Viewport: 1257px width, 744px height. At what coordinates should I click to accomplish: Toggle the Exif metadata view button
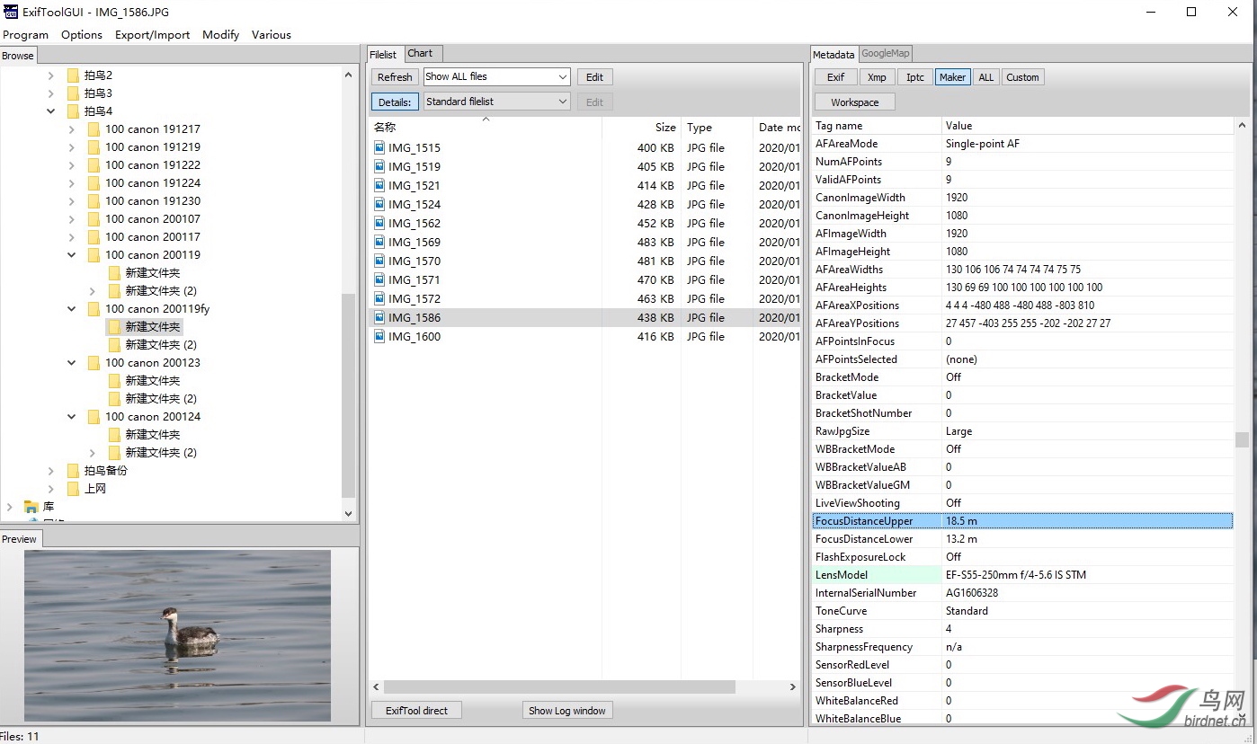[835, 77]
